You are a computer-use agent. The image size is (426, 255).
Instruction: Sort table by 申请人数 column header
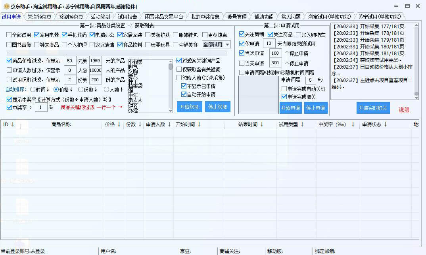[158, 125]
